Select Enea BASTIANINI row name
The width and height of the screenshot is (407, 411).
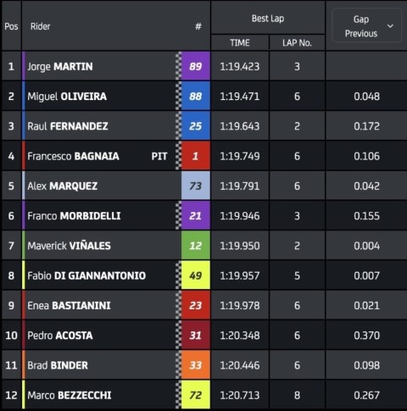(x=69, y=305)
